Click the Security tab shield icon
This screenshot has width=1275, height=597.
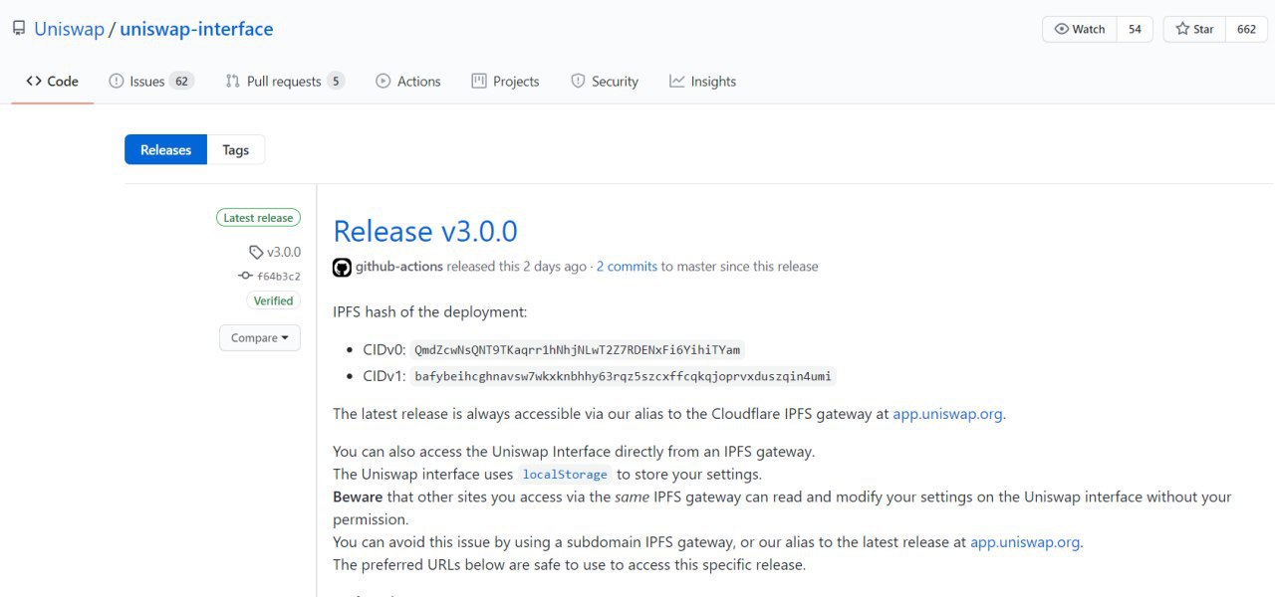click(578, 82)
